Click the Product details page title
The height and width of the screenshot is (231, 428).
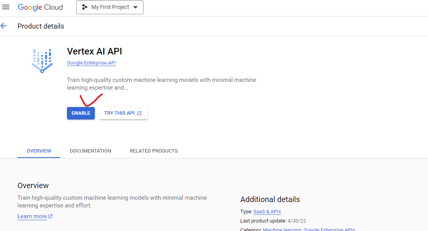[41, 26]
